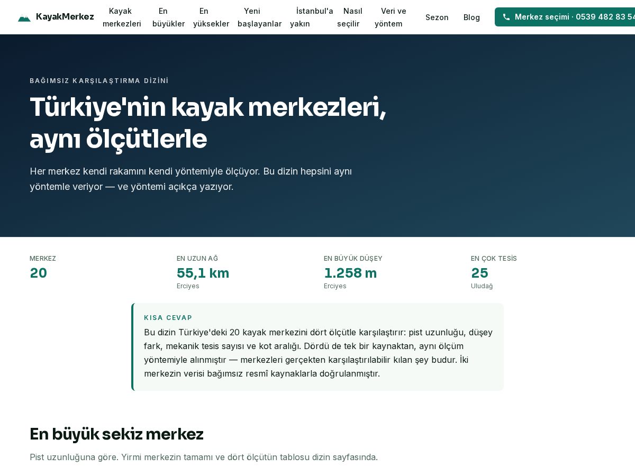This screenshot has height=476, width=635.
Task: Open the Blog navigation link
Action: pos(471,17)
